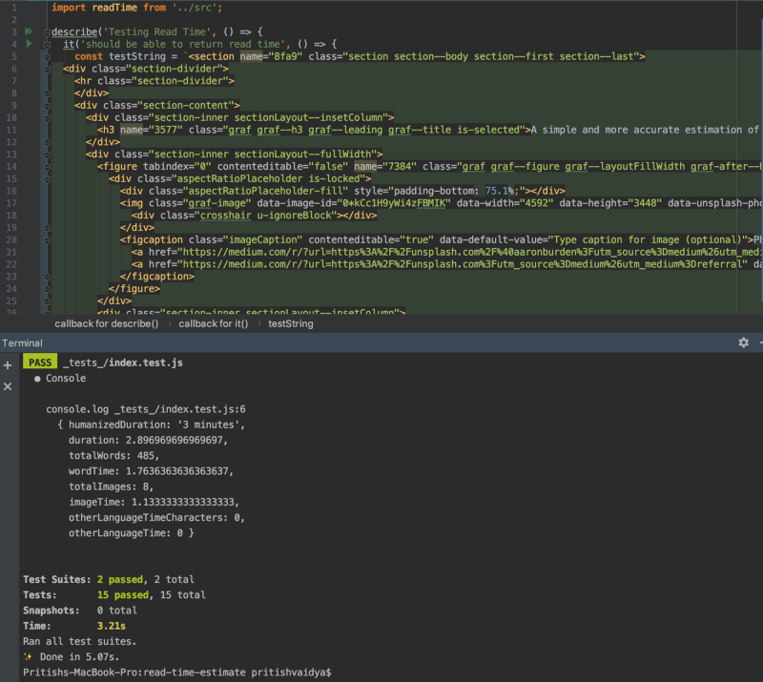
Task: Click the 'imageTime' output line
Action: tap(154, 502)
